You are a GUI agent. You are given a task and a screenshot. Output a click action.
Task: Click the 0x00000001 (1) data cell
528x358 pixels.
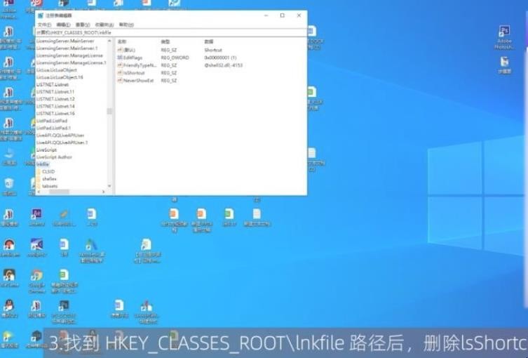click(x=220, y=58)
